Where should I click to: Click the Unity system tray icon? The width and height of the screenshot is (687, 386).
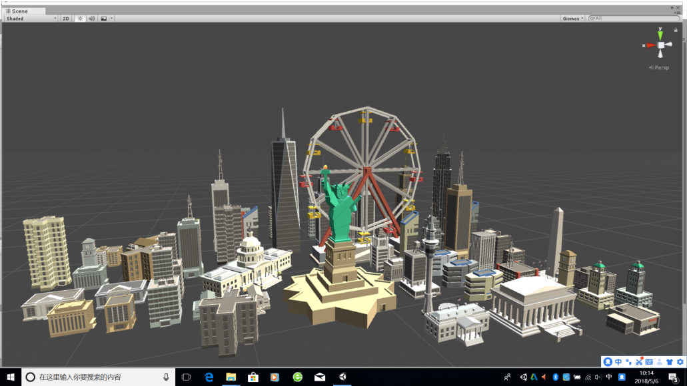[x=524, y=377]
